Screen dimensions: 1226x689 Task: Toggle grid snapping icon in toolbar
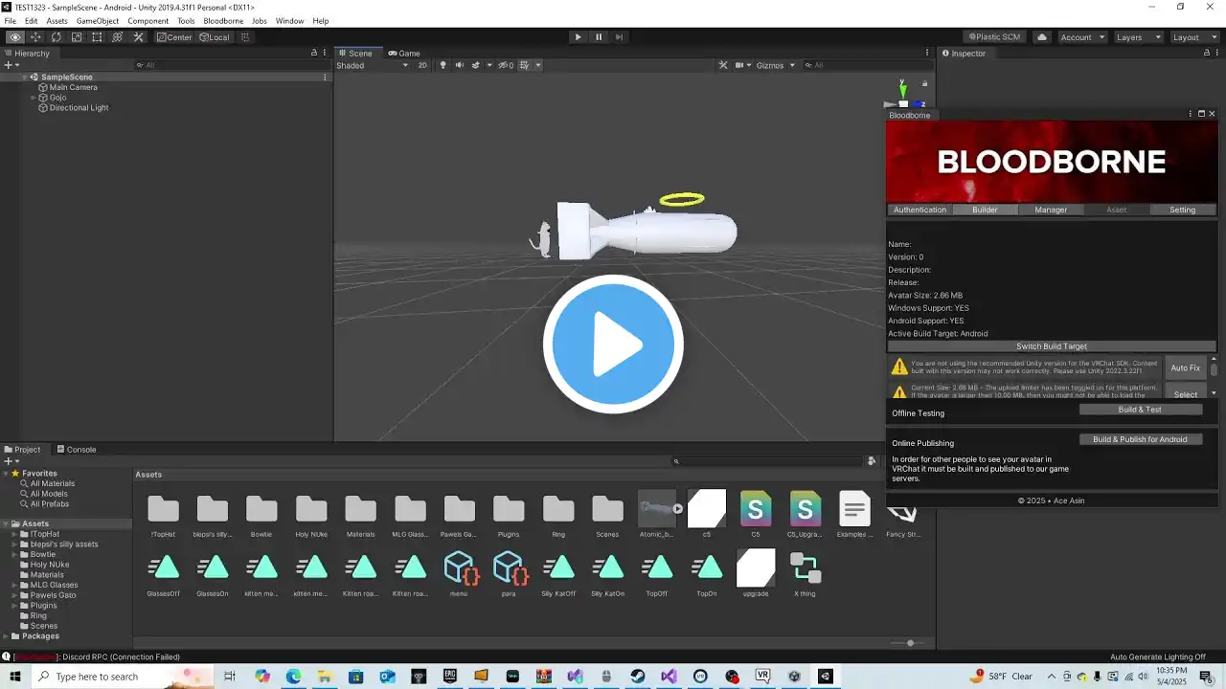245,37
